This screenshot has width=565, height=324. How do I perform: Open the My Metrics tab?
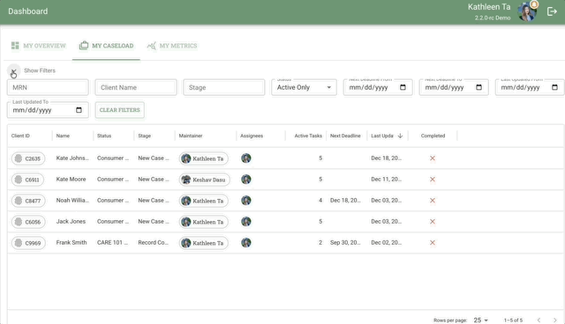click(172, 46)
